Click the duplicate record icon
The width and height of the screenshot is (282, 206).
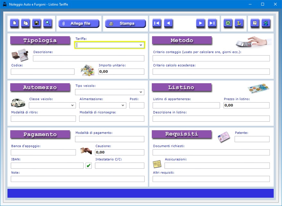(26, 23)
